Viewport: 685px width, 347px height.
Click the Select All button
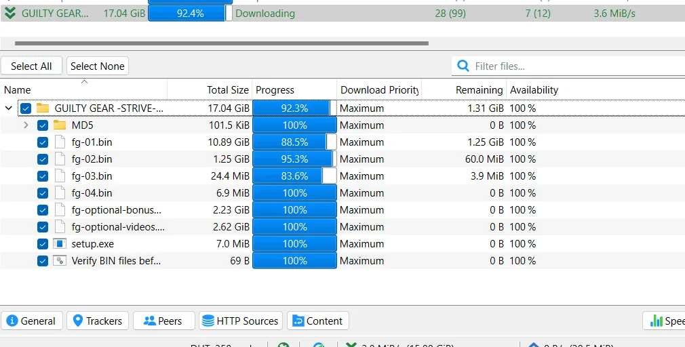tap(31, 66)
